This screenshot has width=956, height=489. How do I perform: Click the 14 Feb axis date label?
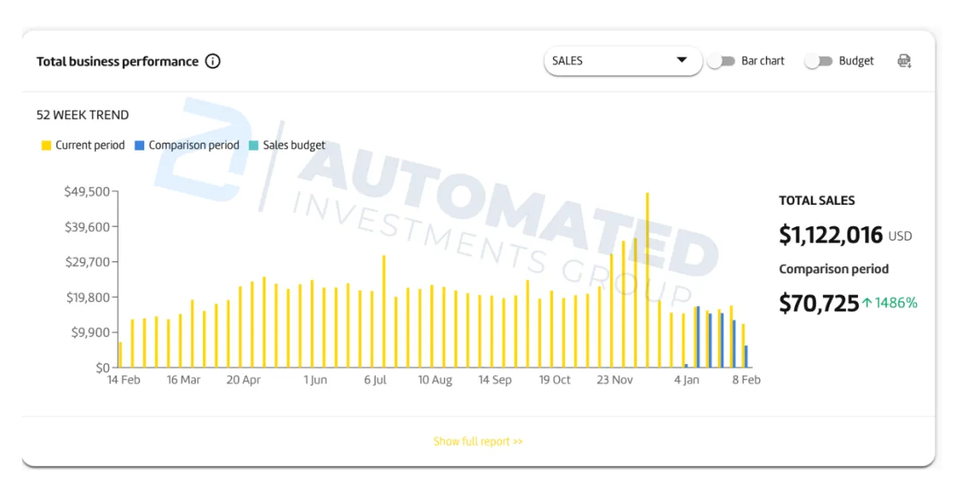point(123,380)
